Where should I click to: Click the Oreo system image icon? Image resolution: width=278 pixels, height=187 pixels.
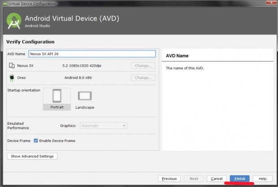tap(12, 78)
